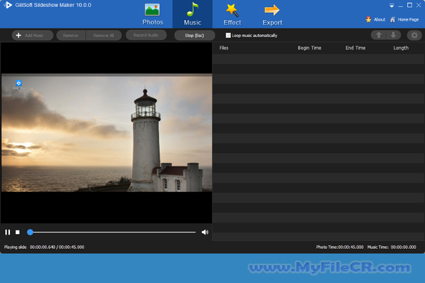Maximize the Slideshow Maker window
The image size is (425, 283).
410,5
